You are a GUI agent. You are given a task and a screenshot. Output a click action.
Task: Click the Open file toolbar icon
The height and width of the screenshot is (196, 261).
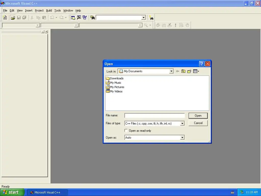[x=13, y=18]
